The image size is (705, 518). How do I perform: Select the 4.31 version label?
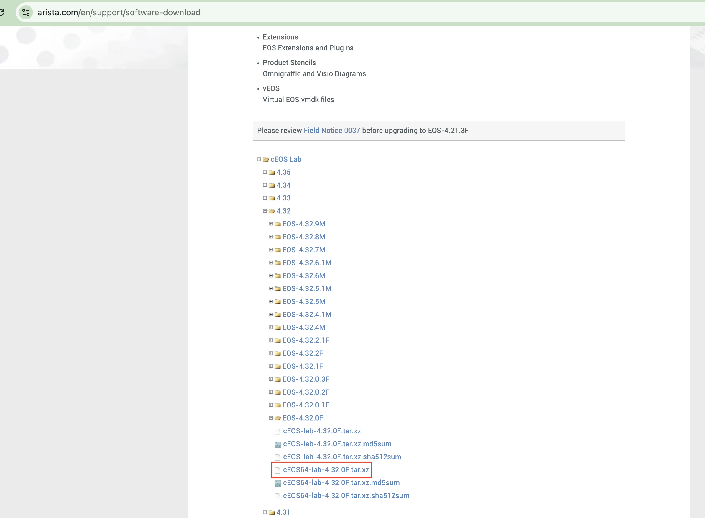pyautogui.click(x=283, y=512)
